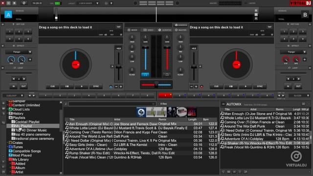Click the red right channel volume fader
This screenshot has width=313, height=176.
pyautogui.click(x=167, y=48)
